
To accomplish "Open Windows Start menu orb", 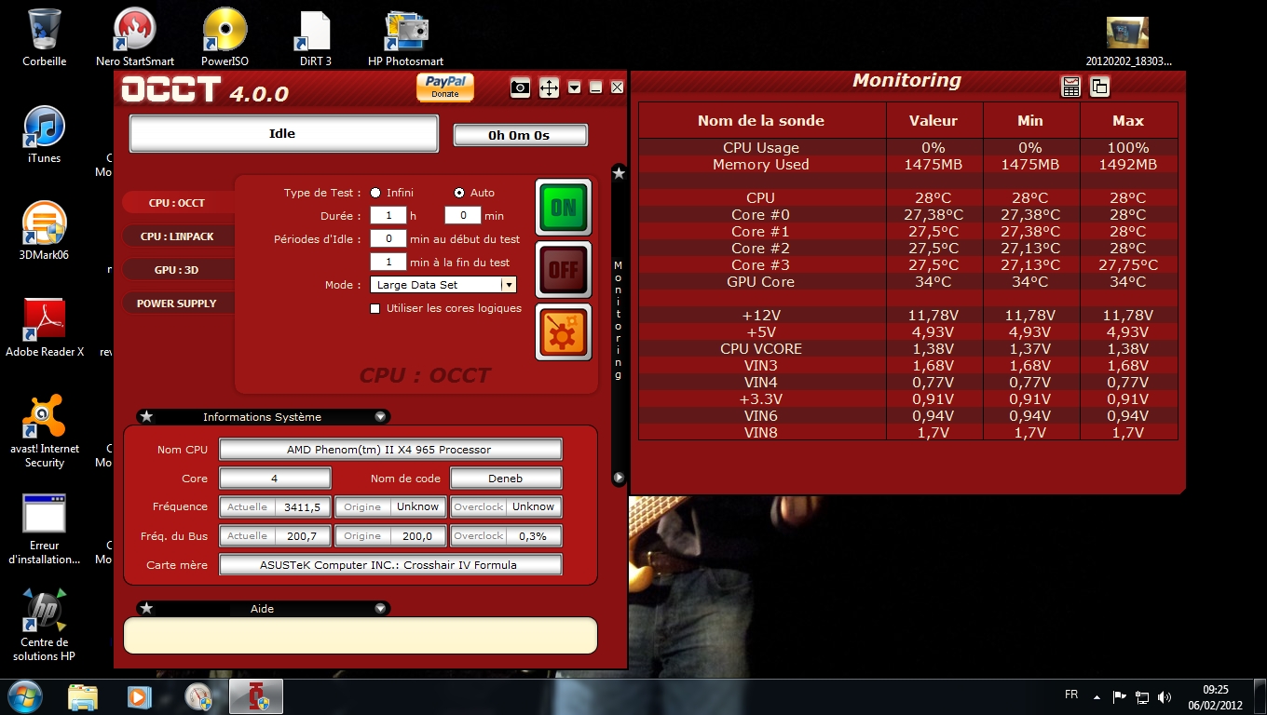I will (x=24, y=695).
